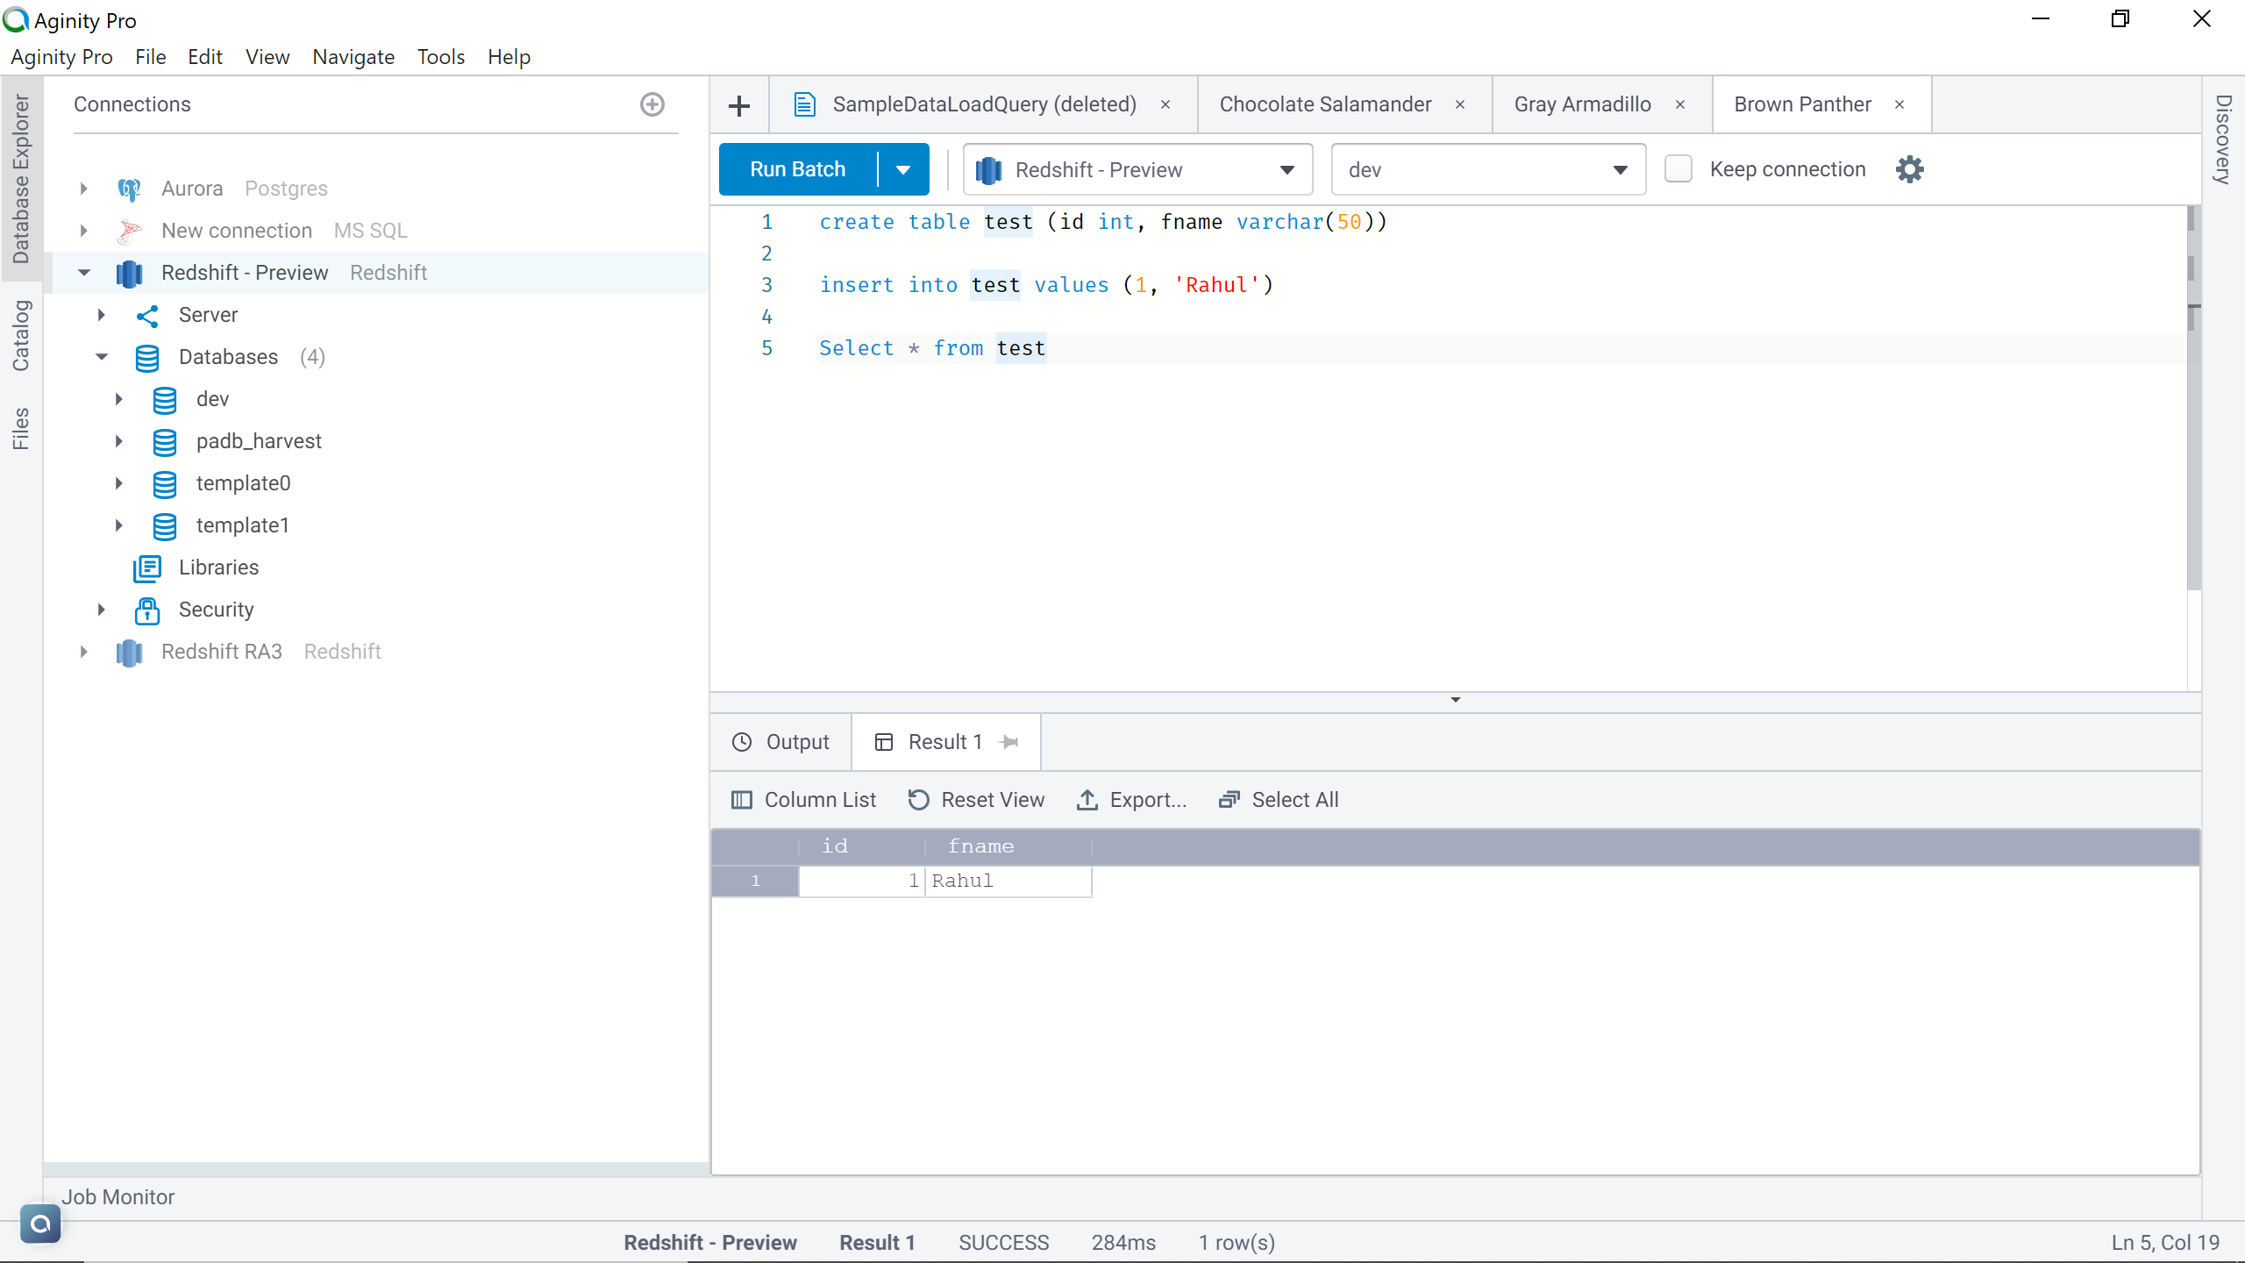Open the Run Batch dropdown arrow
This screenshot has height=1263, width=2245.
[903, 169]
